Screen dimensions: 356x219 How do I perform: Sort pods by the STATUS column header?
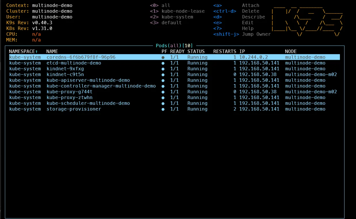coord(196,52)
